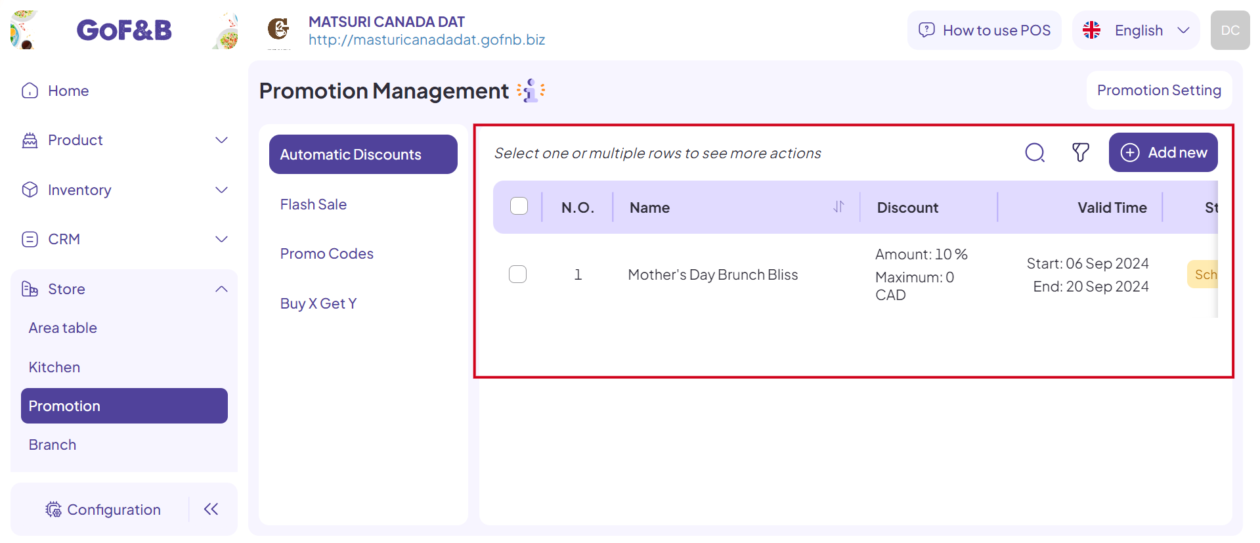Tick the select-all header checkbox
This screenshot has width=1260, height=543.
click(x=519, y=206)
